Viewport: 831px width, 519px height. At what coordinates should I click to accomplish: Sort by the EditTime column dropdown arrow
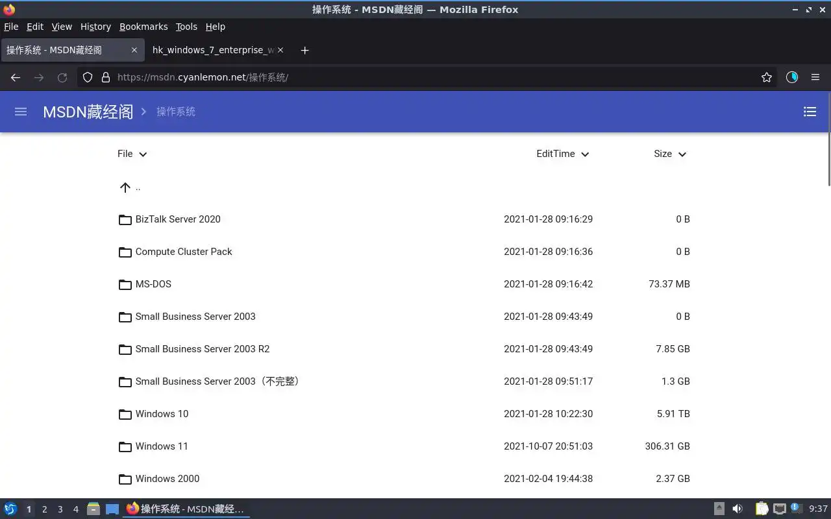pyautogui.click(x=585, y=154)
